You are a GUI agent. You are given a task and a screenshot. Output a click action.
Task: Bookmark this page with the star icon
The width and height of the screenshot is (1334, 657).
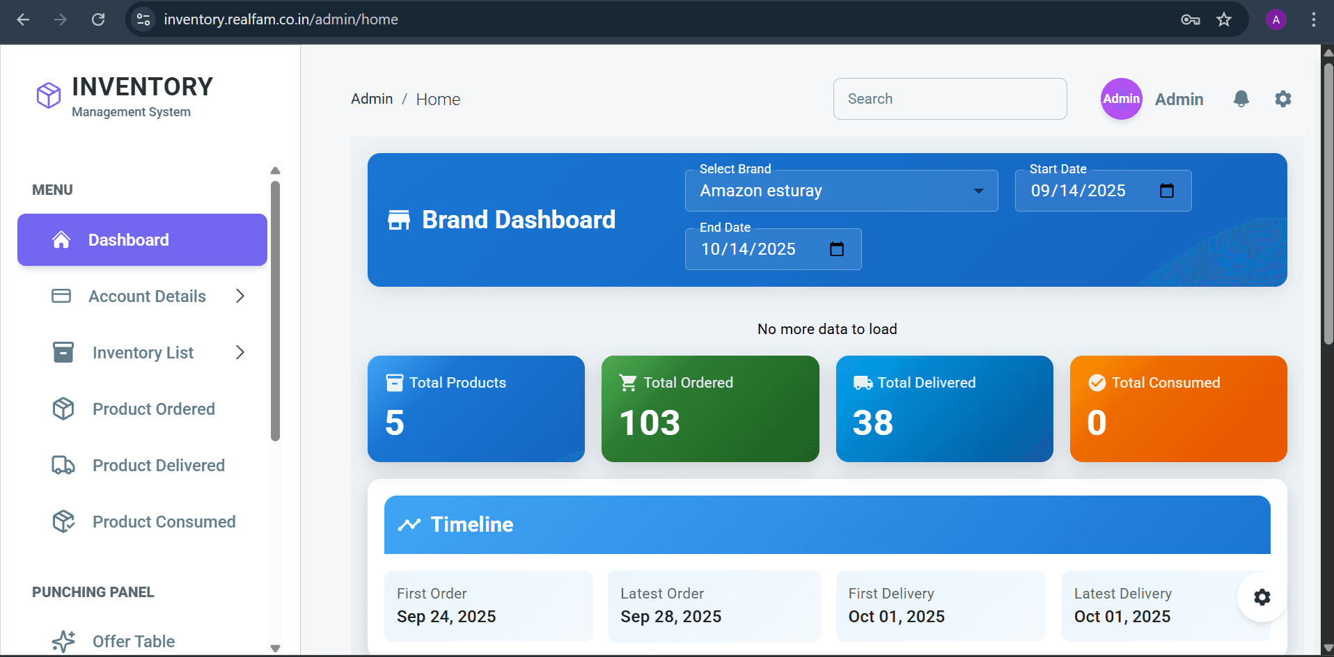(1224, 19)
